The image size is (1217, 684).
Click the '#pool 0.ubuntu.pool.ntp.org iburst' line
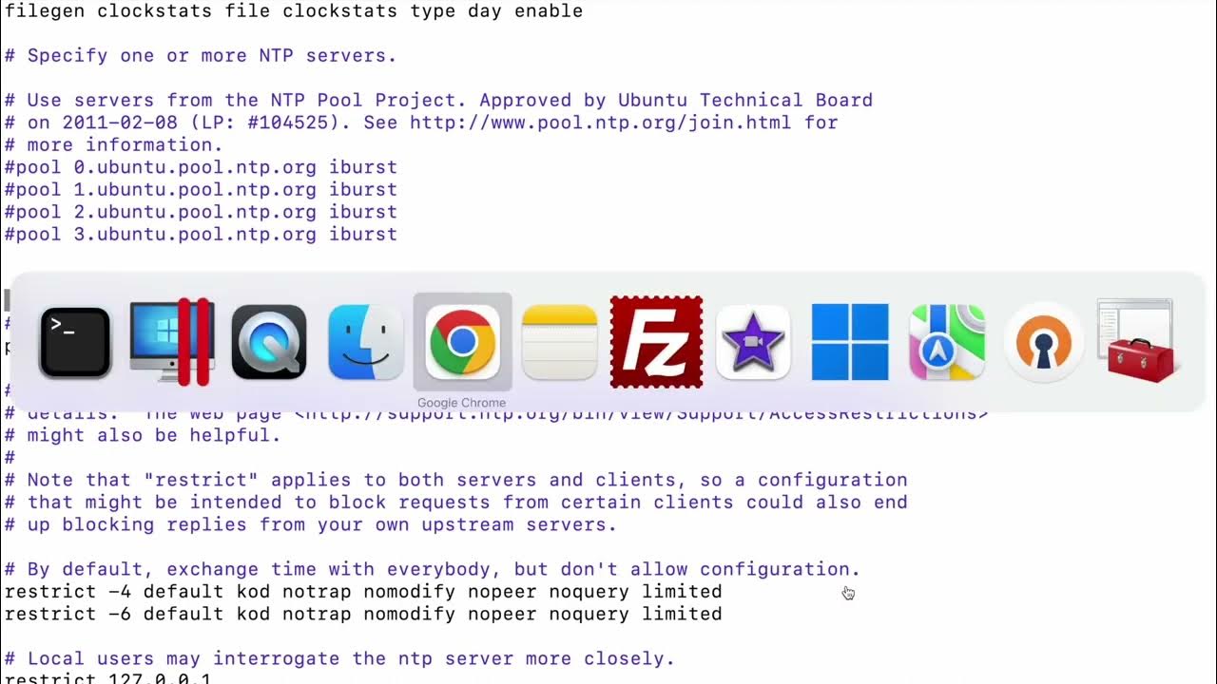[x=201, y=167]
